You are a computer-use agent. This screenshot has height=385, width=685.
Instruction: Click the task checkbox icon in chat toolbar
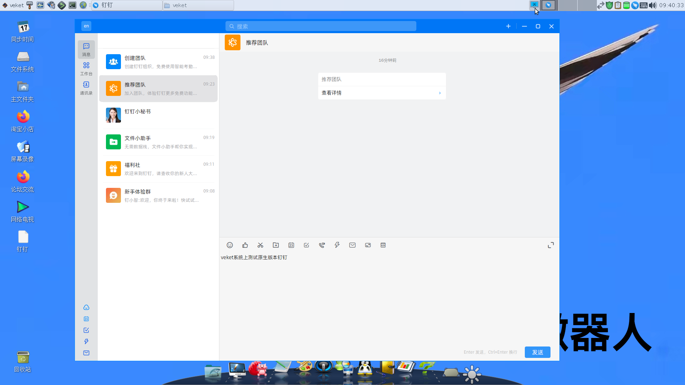306,245
